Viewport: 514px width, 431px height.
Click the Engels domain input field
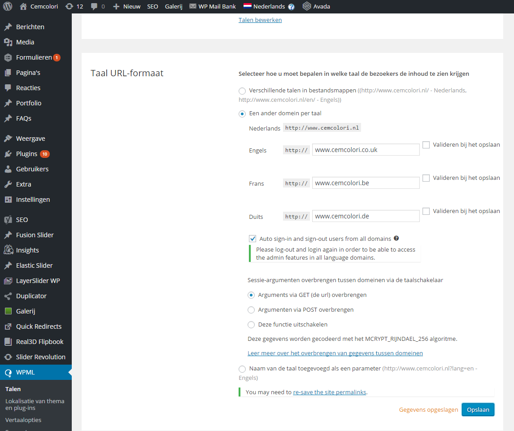(366, 150)
